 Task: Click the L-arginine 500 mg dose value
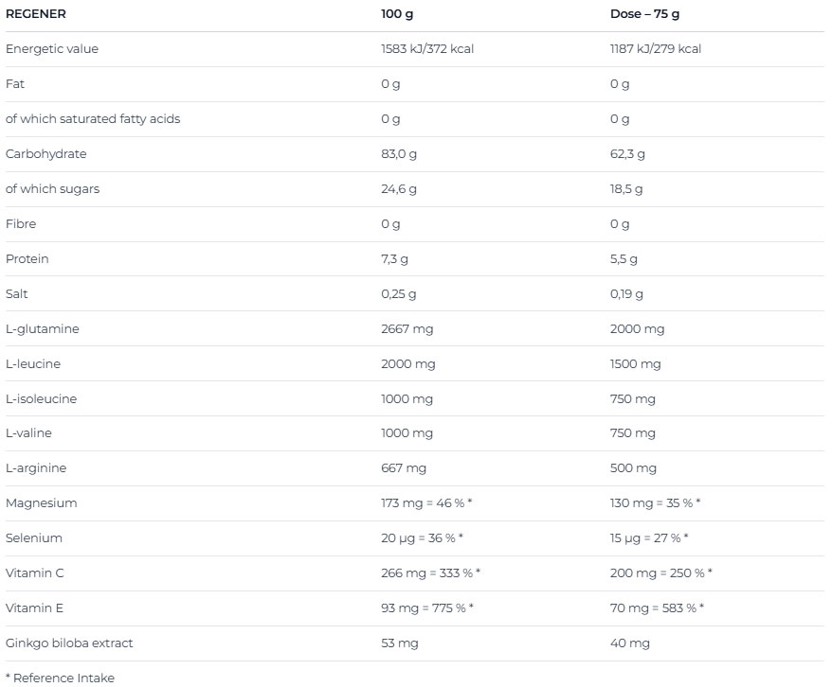633,468
